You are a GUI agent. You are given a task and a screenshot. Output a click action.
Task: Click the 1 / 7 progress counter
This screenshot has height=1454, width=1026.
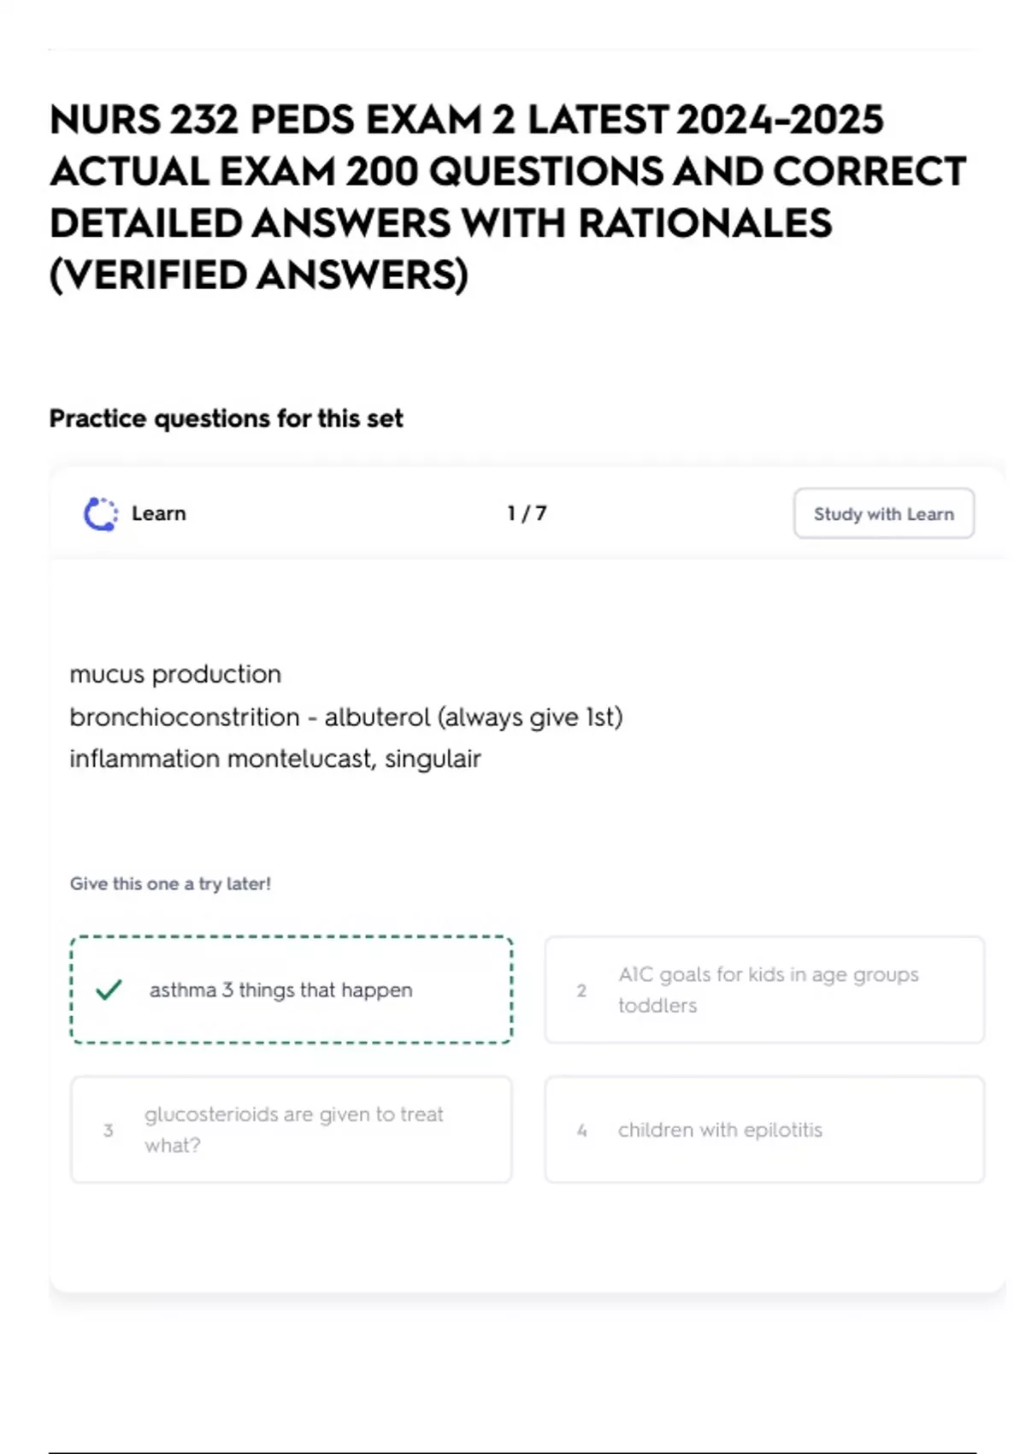(x=527, y=513)
